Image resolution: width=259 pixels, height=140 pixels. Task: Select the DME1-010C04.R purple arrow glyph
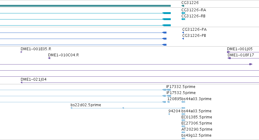pos(49,58)
